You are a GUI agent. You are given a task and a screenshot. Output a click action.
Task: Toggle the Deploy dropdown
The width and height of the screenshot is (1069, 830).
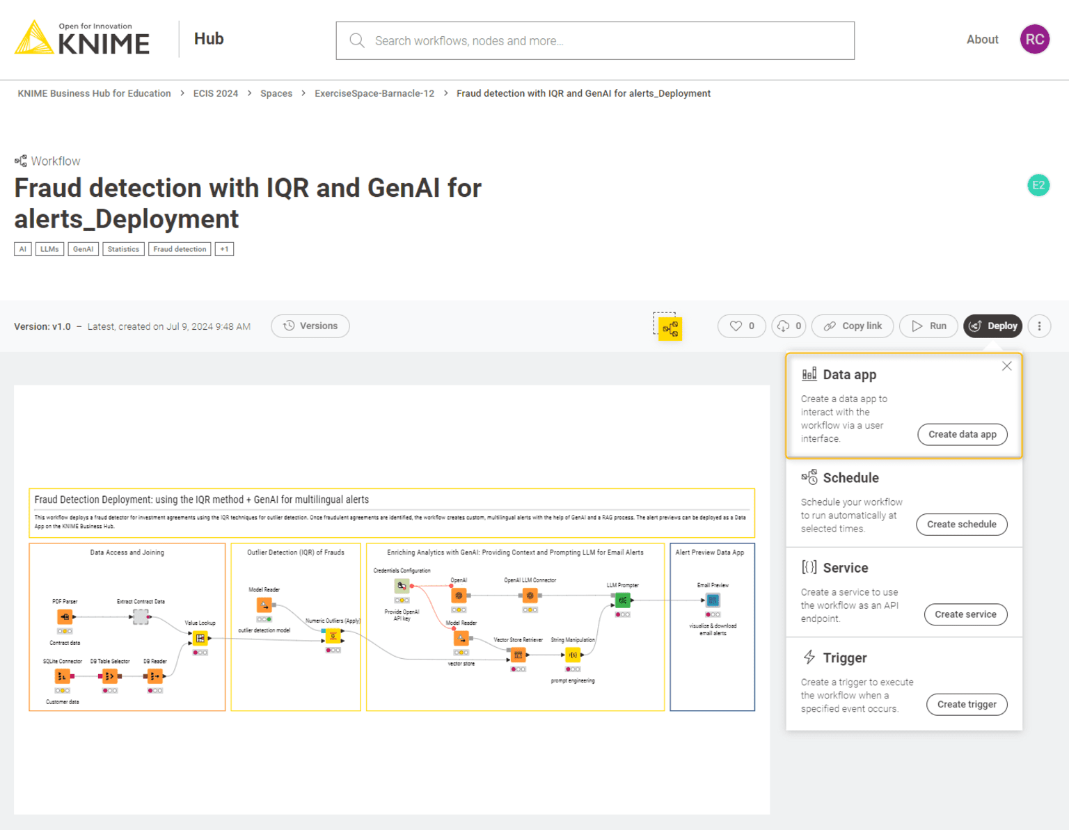(x=993, y=326)
